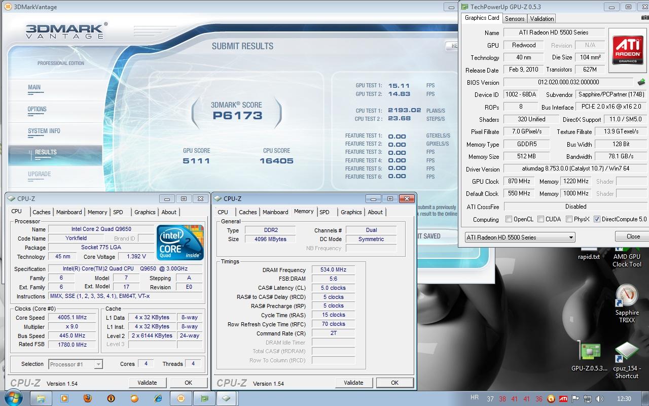Select the Sapphire TRIXX desktop shortcut
649x406 pixels.
click(627, 303)
